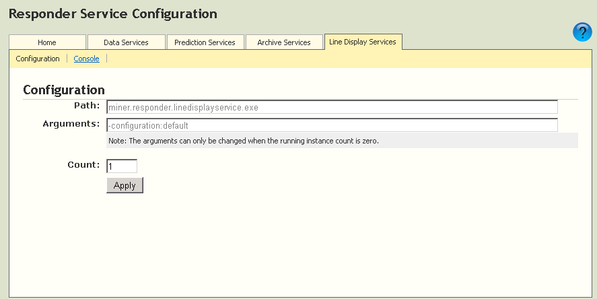The width and height of the screenshot is (597, 299).
Task: Click the Path: field label
Action: tap(87, 106)
